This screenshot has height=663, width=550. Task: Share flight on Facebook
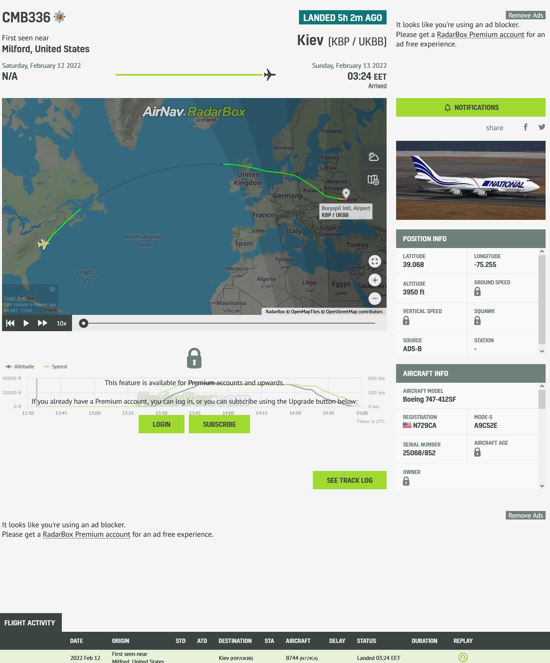coord(525,127)
